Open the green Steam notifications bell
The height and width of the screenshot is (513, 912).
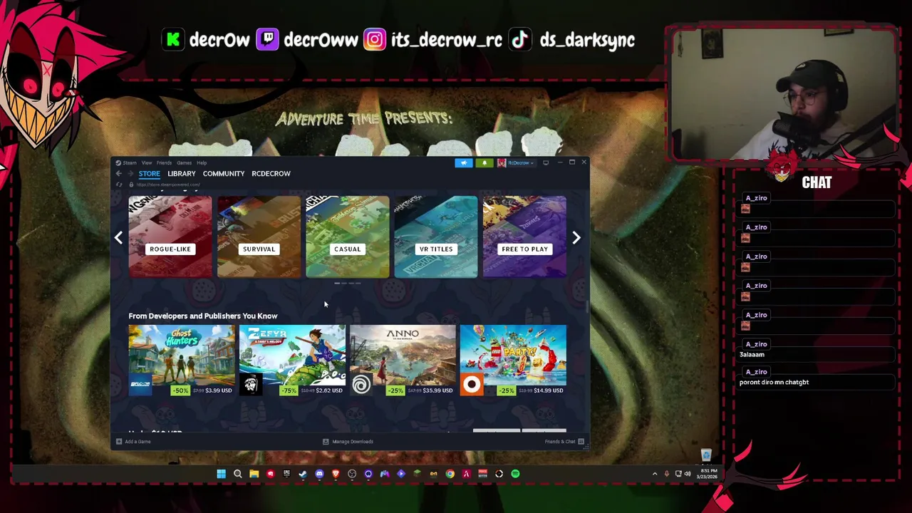[x=484, y=162]
